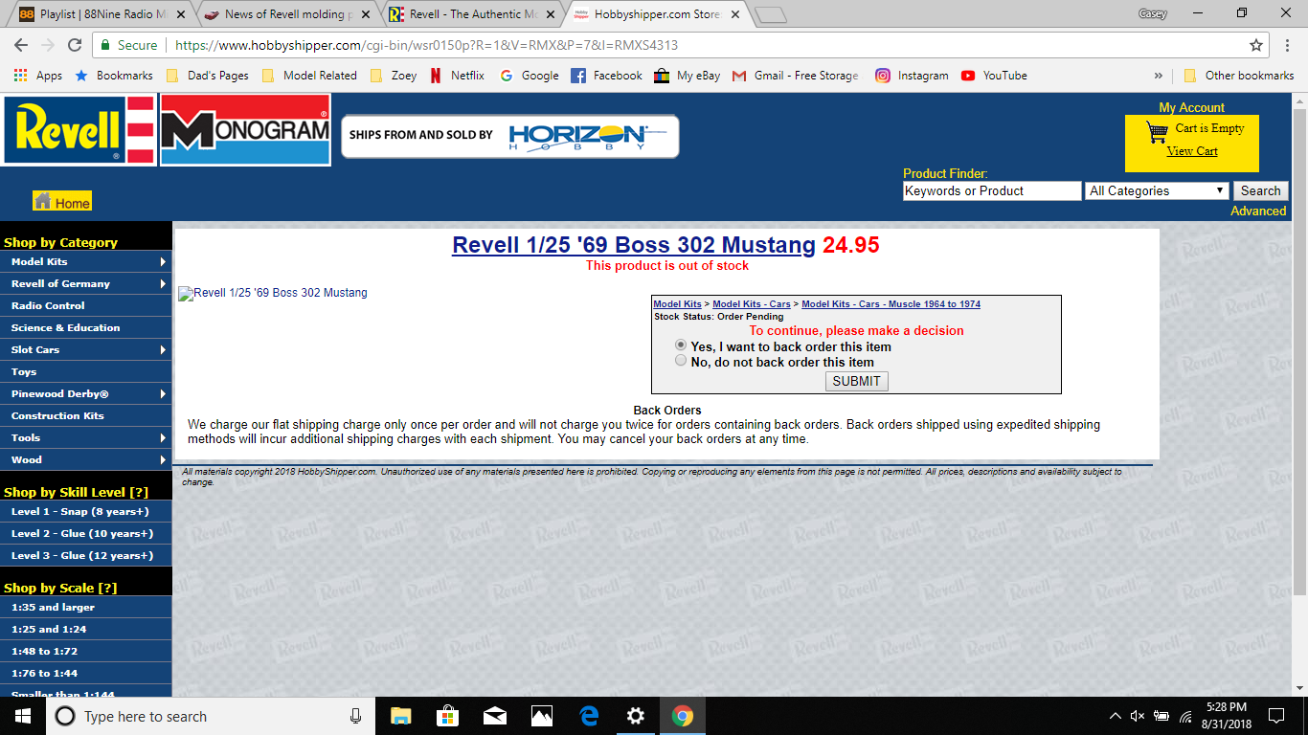This screenshot has height=735, width=1308.
Task: Switch to the 'Revell - The Authentic' tab
Action: click(464, 14)
